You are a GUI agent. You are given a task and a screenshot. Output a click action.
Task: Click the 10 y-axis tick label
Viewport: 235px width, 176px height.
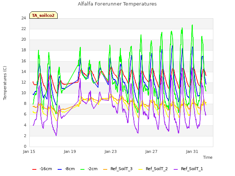click(23, 93)
